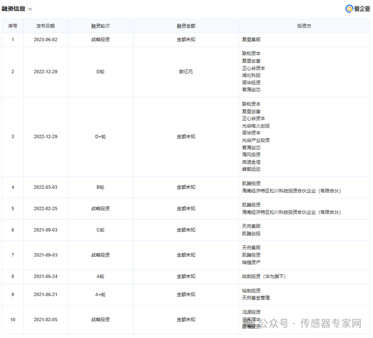Select date 2021-06-24
This screenshot has height=338, width=373.
pos(45,276)
